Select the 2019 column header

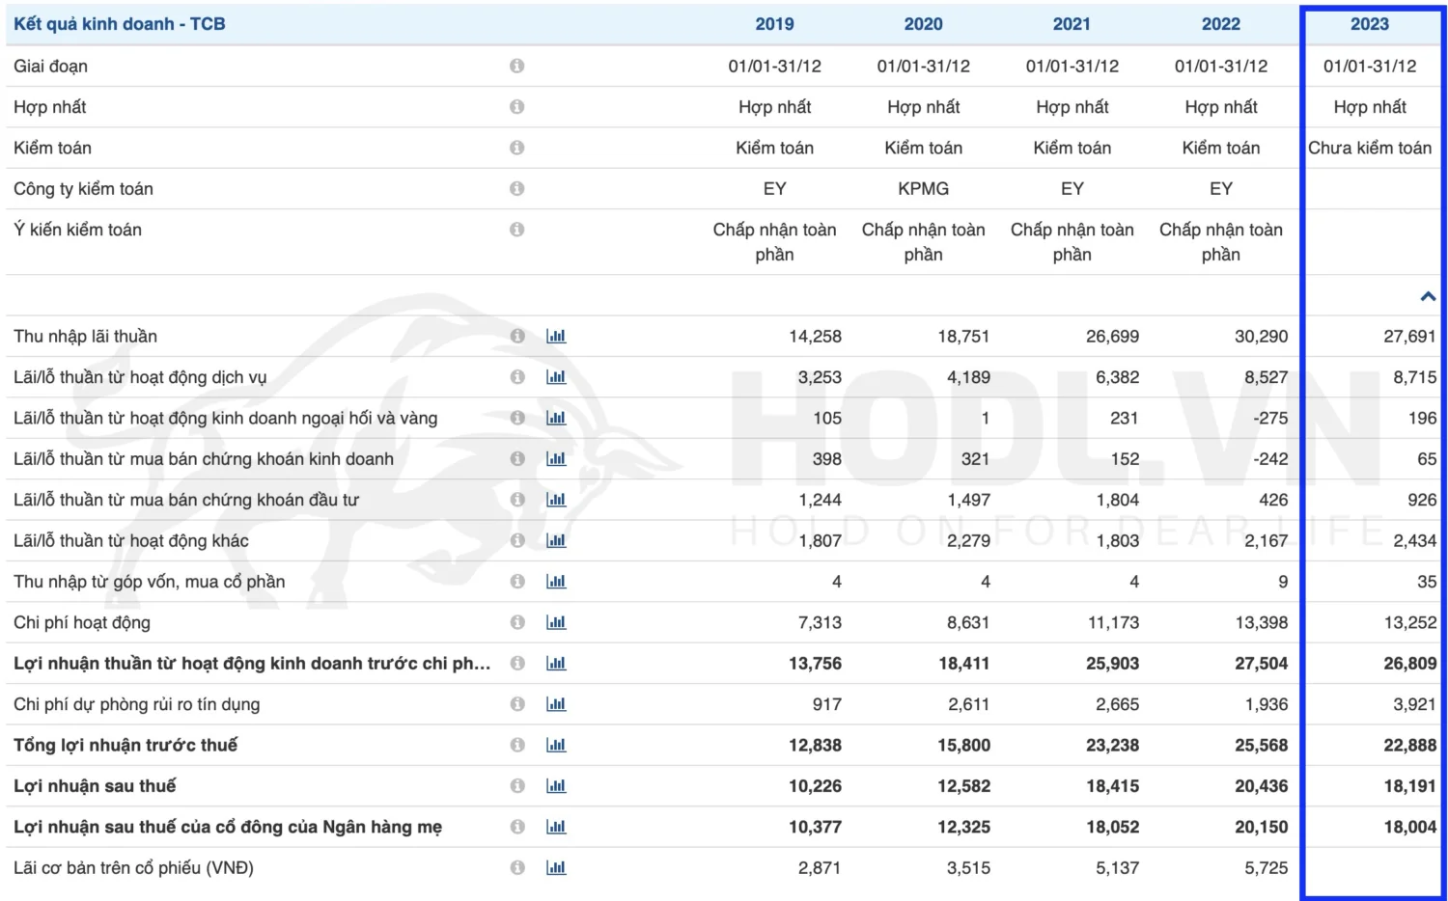click(774, 24)
